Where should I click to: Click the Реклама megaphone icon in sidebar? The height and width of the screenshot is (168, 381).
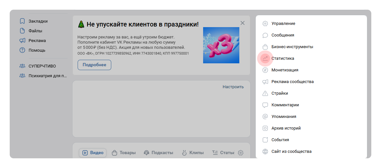coord(22,41)
